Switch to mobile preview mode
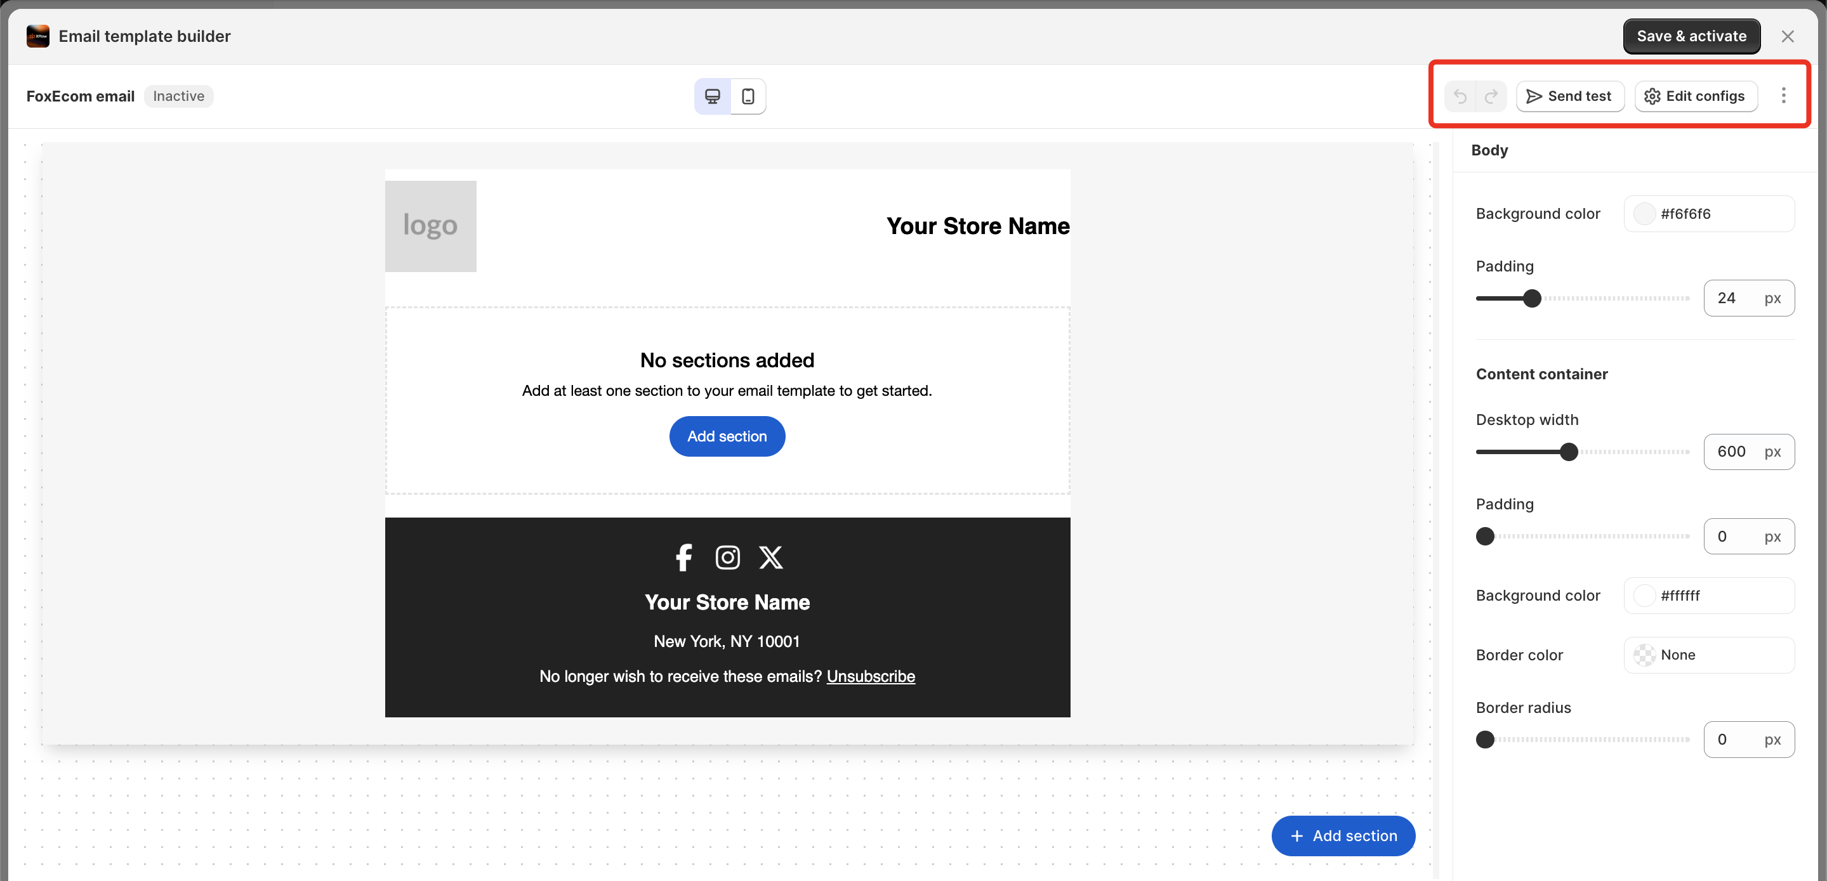Image resolution: width=1827 pixels, height=881 pixels. (748, 96)
